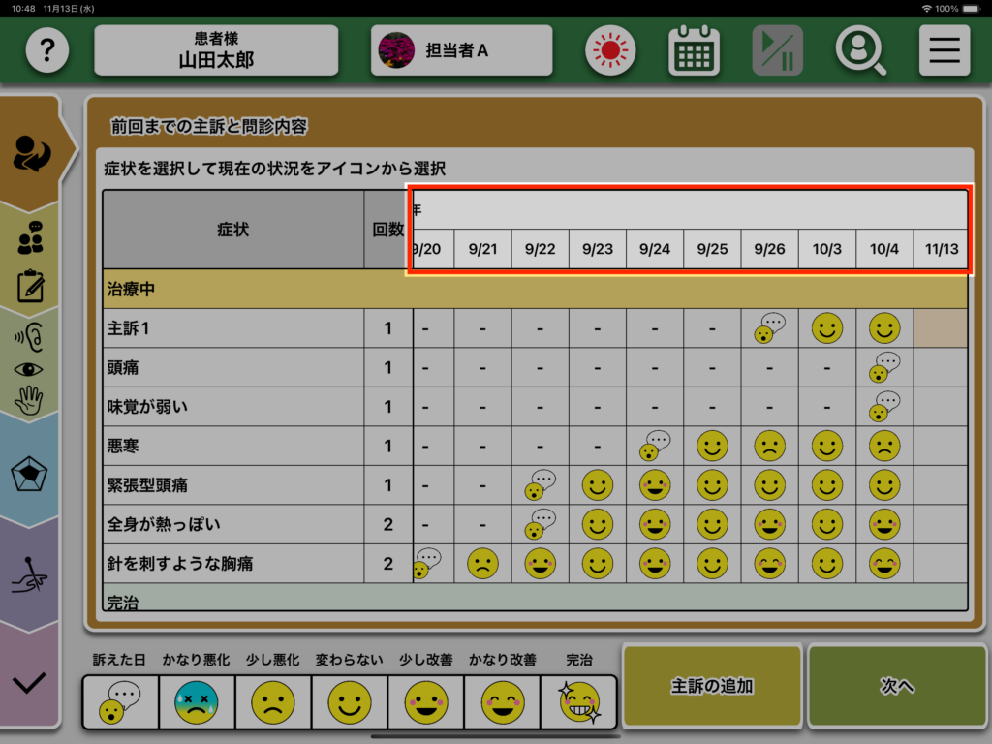Select the かなり悪化 sick face icon
992x744 pixels.
(x=197, y=701)
